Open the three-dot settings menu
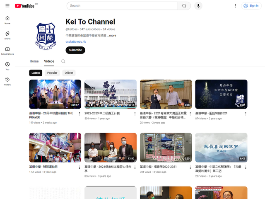The width and height of the screenshot is (265, 199). [236, 6]
